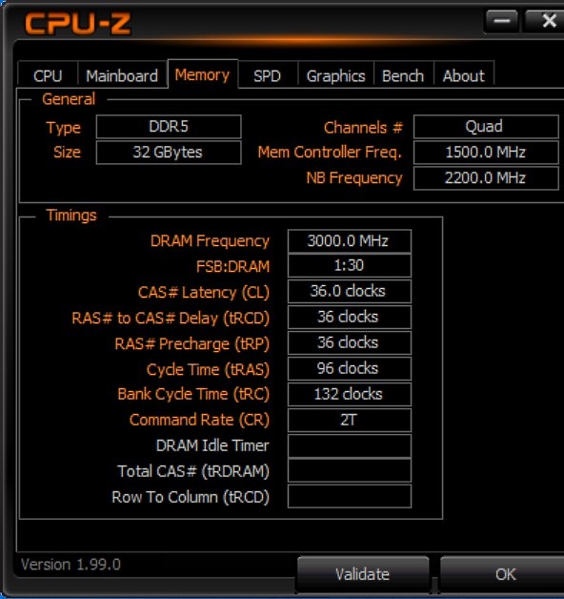This screenshot has height=599, width=564.
Task: Click the 'Row To Column (tRCD)' label
Action: click(x=191, y=497)
